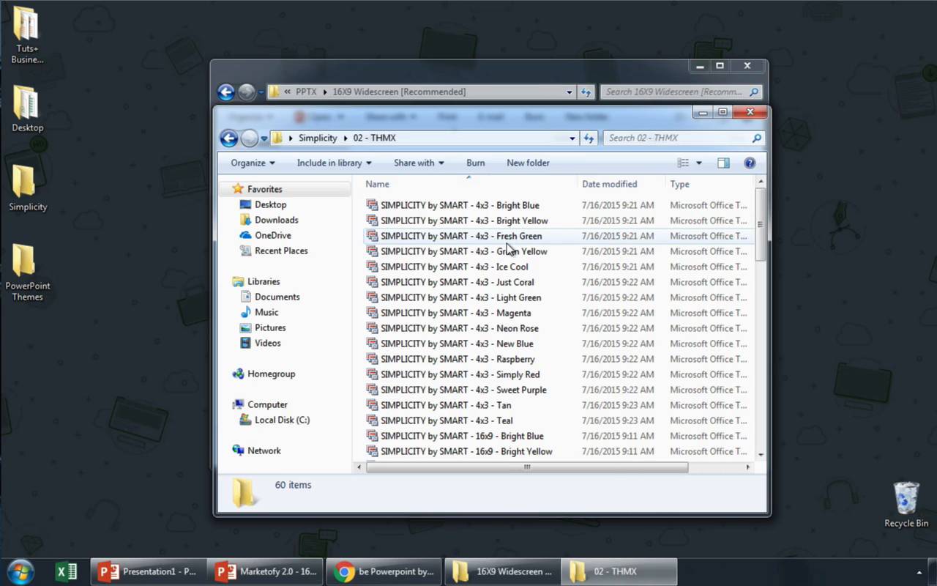
Task: Open the Organize menu
Action: pyautogui.click(x=253, y=163)
